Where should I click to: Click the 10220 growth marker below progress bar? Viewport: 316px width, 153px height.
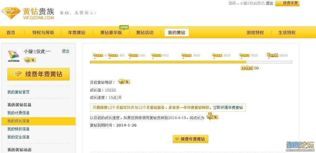tap(247, 68)
